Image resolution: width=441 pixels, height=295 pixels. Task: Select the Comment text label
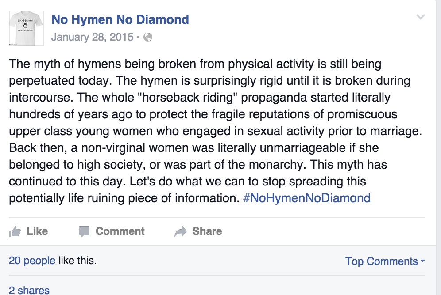click(x=120, y=231)
